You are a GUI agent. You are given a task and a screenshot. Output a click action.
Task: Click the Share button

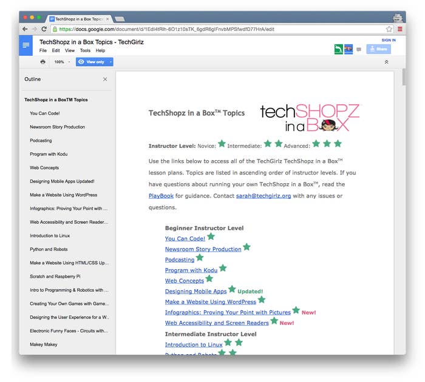pos(379,49)
